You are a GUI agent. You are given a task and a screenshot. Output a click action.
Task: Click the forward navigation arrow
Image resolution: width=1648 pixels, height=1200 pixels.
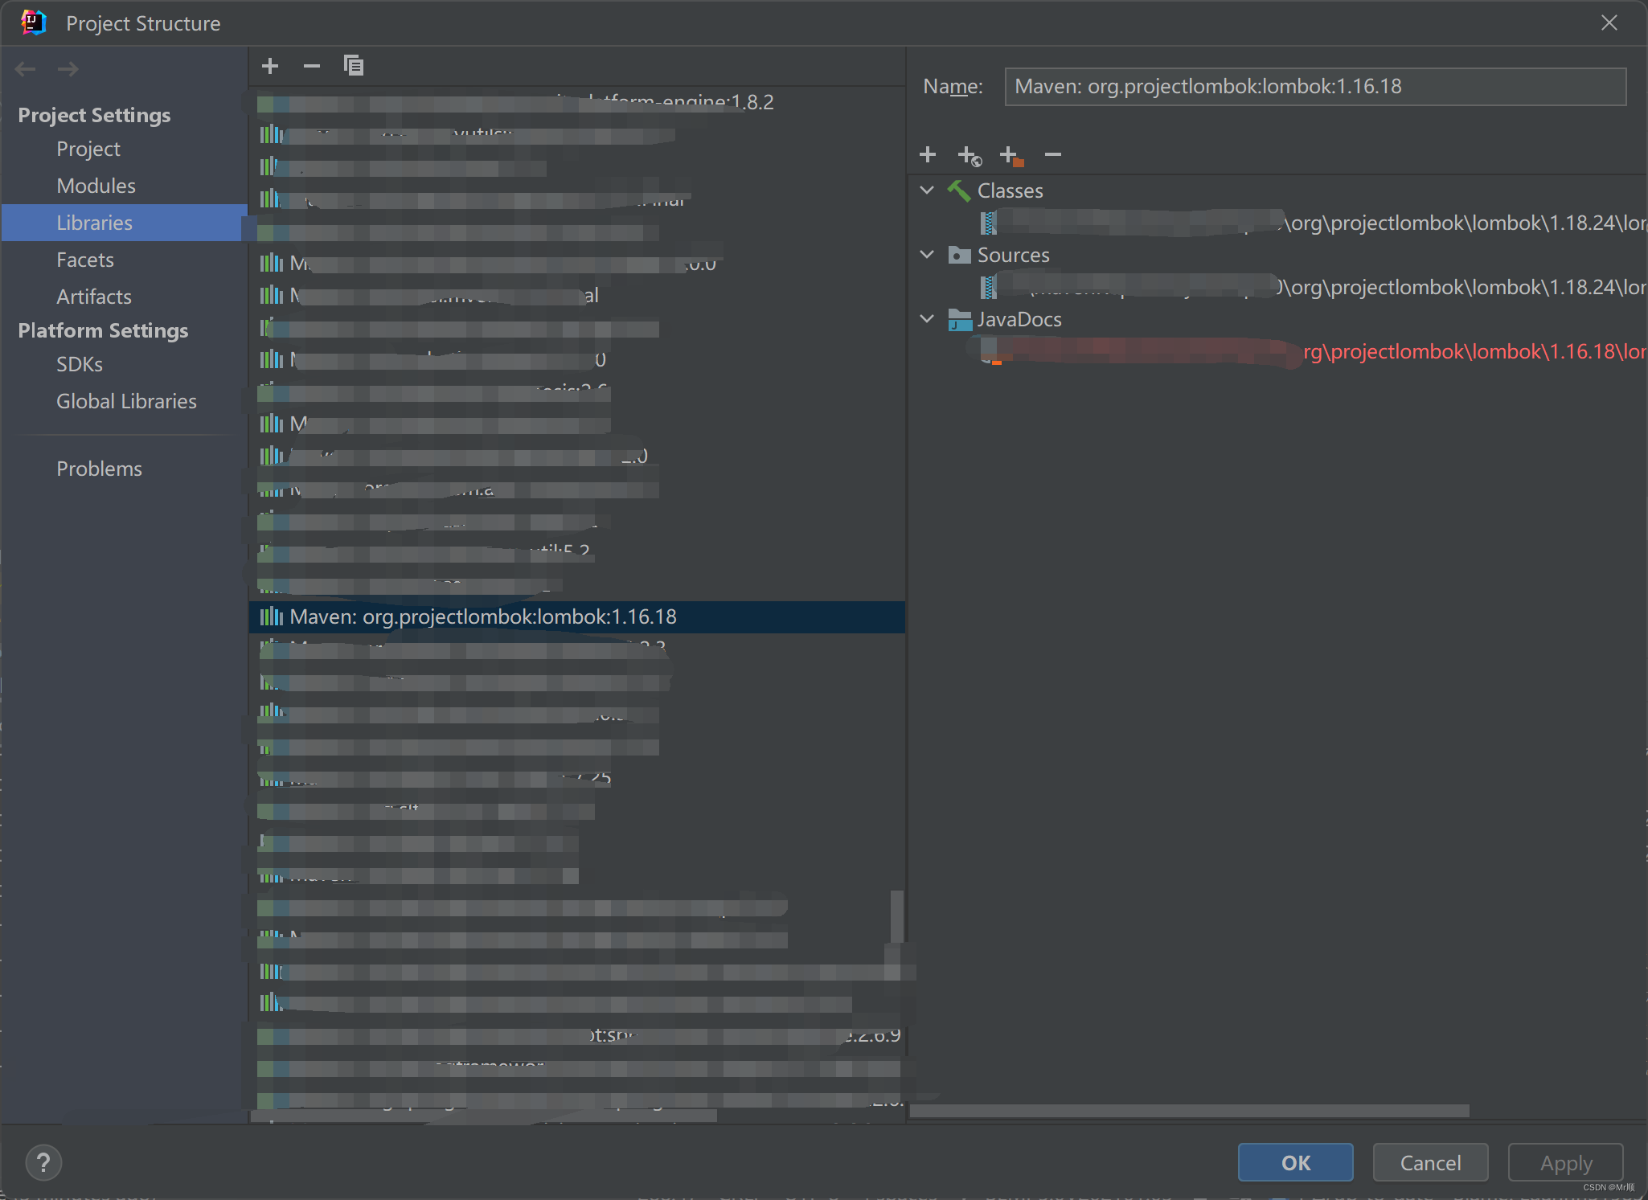68,68
